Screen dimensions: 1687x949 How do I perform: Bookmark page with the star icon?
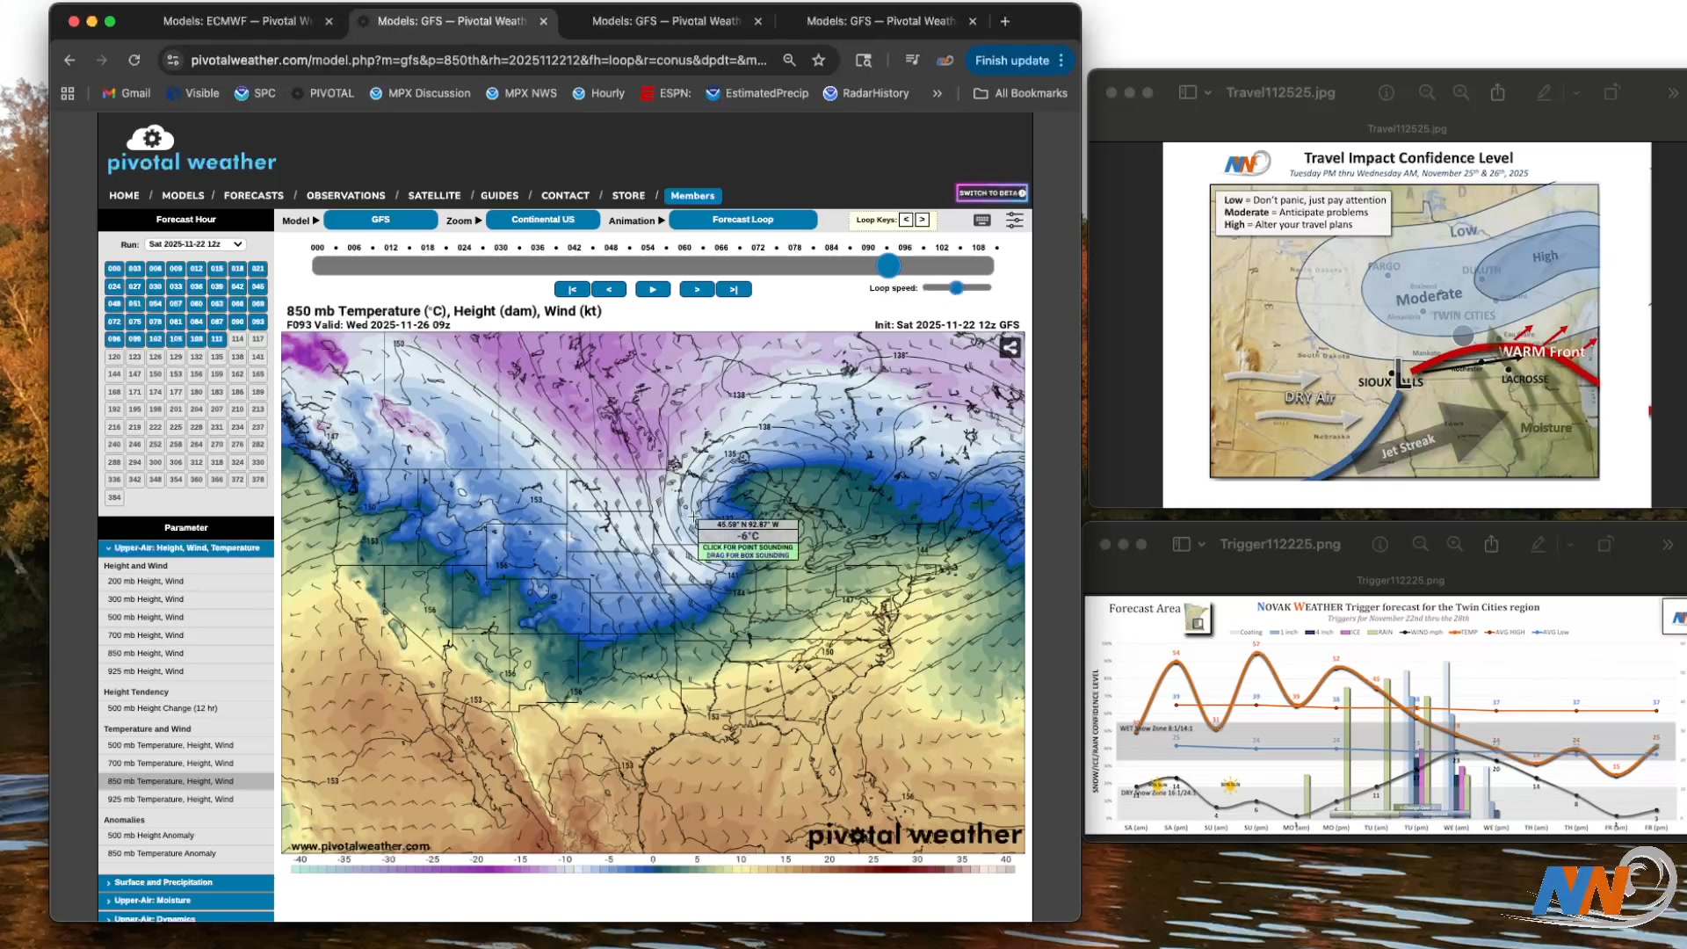click(819, 60)
